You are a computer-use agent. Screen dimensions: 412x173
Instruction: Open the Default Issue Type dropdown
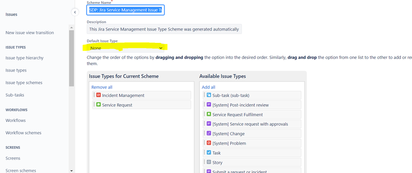pos(125,48)
